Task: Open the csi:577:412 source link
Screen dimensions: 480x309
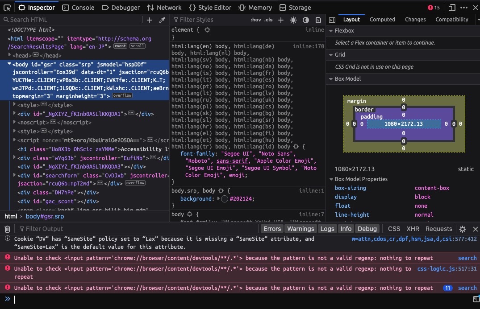Action: [x=414, y=239]
